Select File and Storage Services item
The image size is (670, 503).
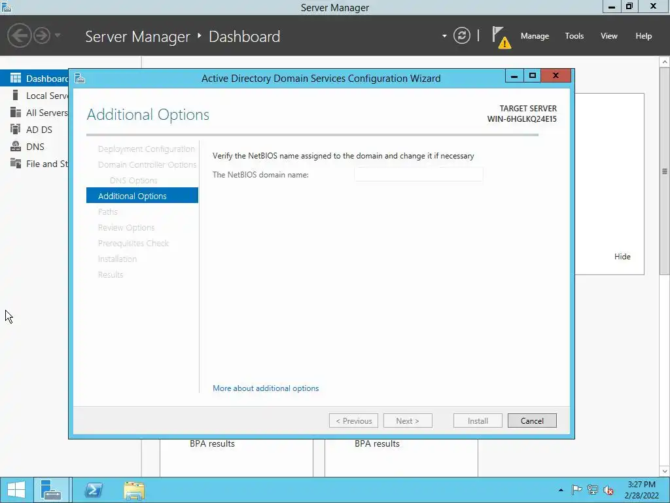[x=34, y=164]
